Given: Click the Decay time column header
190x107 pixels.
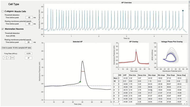Looking at the screenshot, I should (142, 75).
